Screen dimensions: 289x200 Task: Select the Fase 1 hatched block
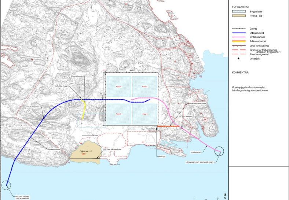[x=144, y=114]
